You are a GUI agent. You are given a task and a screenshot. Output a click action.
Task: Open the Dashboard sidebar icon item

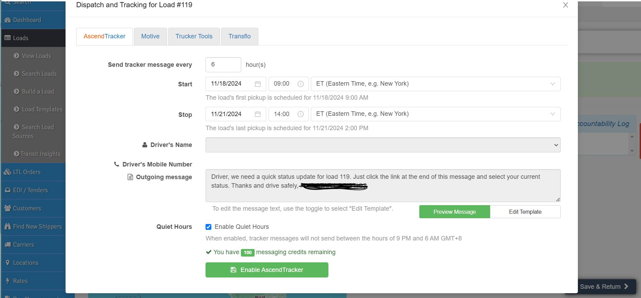[8, 20]
